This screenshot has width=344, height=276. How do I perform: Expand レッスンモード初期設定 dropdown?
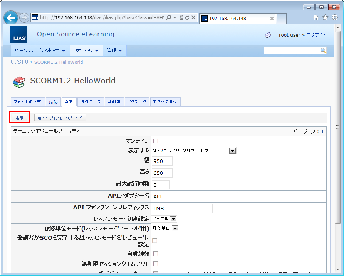173,219
